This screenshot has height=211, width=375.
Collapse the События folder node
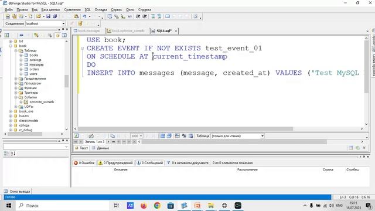tap(16, 97)
